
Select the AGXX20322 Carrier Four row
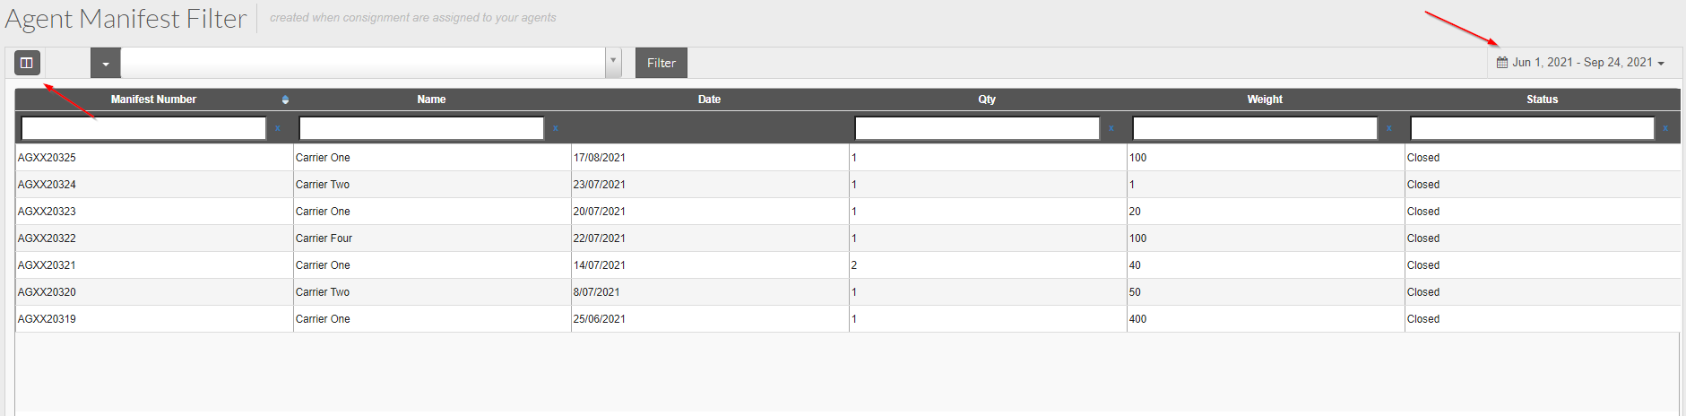coord(848,238)
